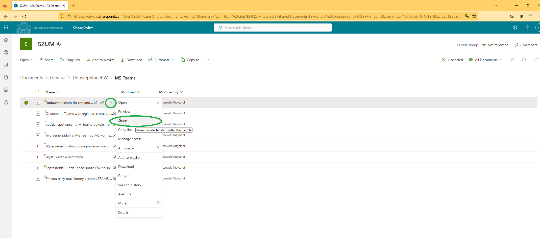
Task: List all browser tabs dropdown arrow
Action: point(496,6)
